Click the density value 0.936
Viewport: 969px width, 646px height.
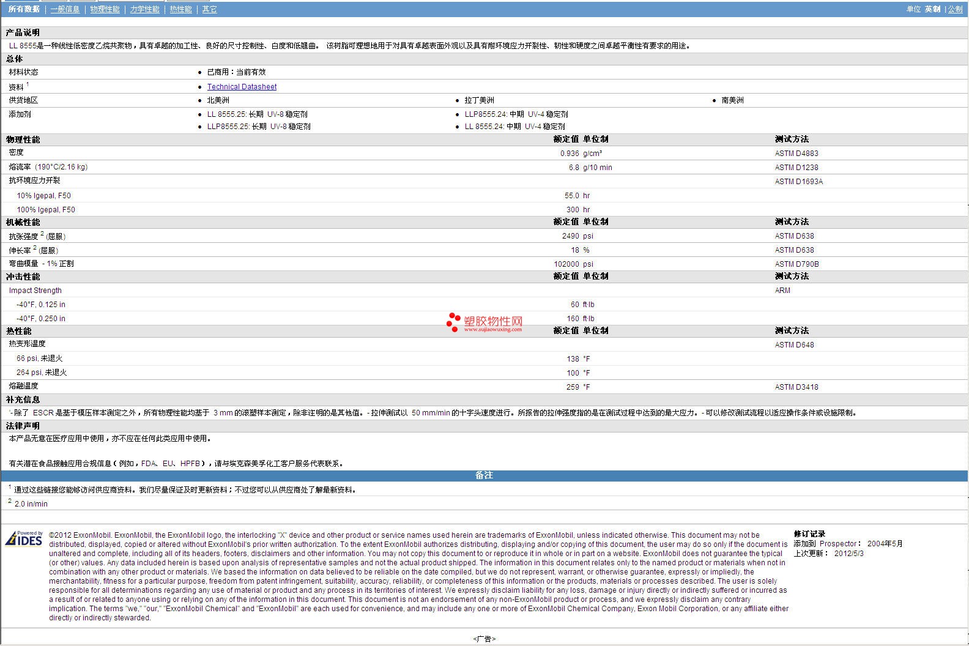point(569,154)
